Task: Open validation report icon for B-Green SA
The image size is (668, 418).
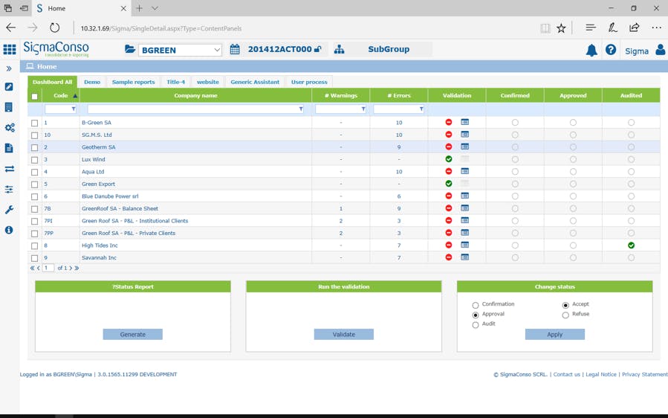Action: point(464,122)
